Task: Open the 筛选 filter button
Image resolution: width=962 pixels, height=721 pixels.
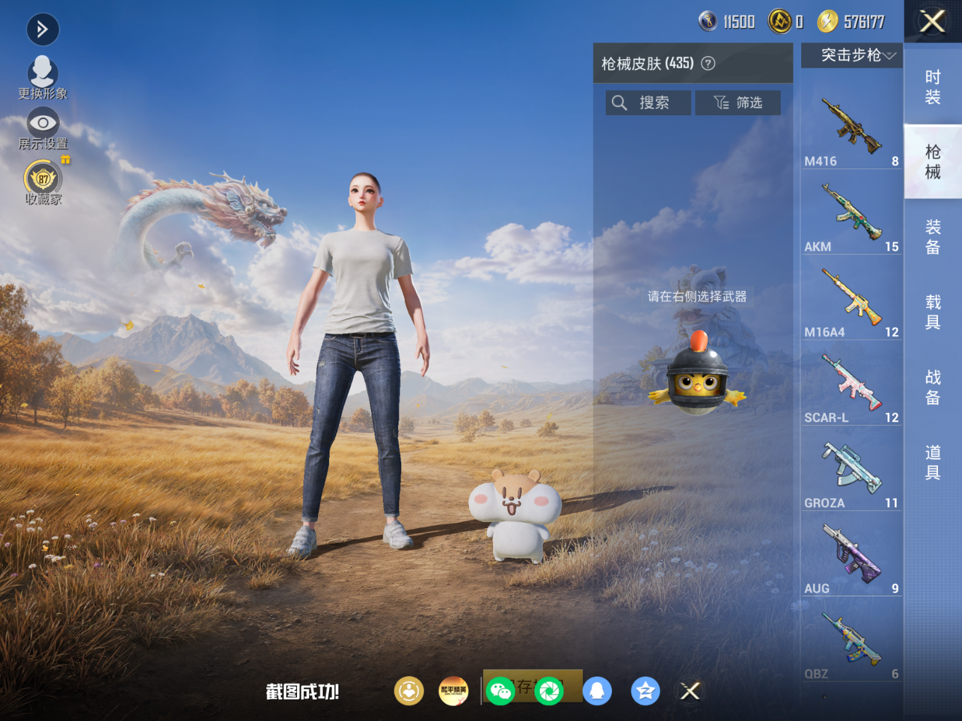Action: click(738, 103)
